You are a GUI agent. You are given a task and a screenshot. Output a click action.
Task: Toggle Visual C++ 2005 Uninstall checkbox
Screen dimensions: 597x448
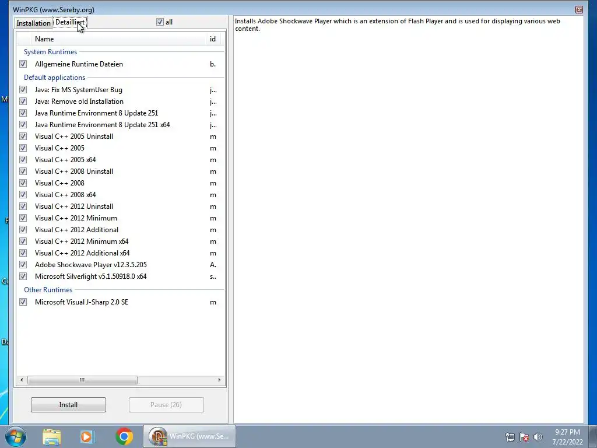[23, 136]
